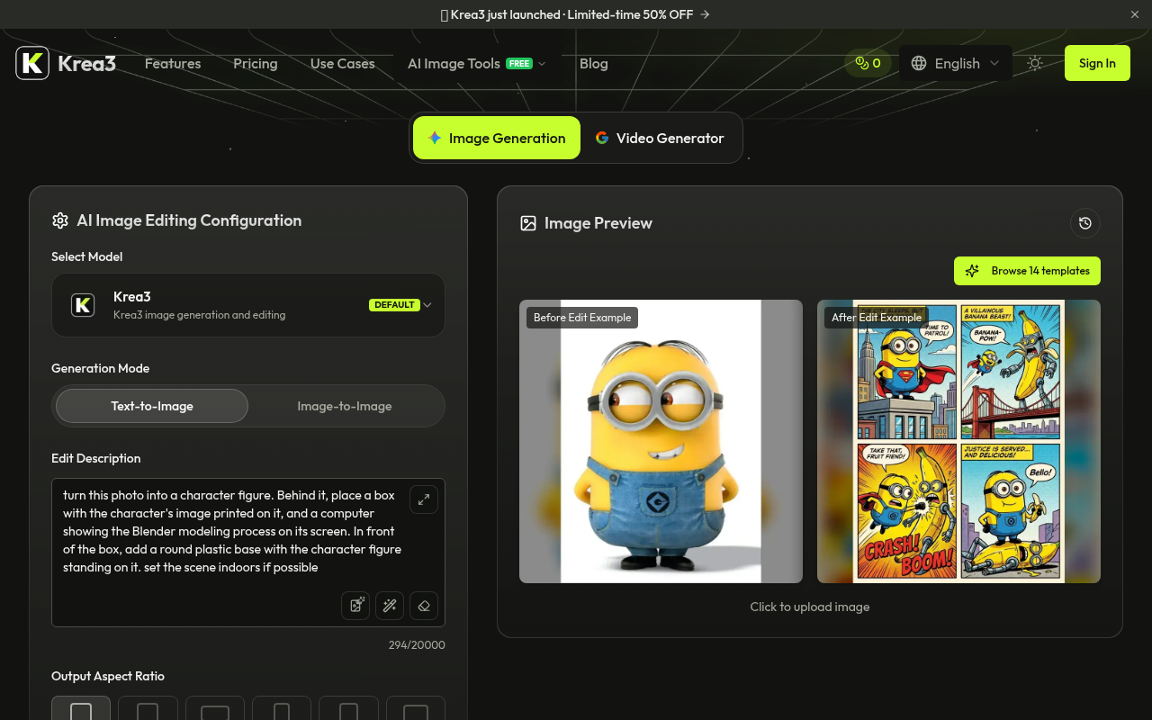Open Use Cases in the navbar
Image resolution: width=1152 pixels, height=720 pixels.
pos(343,63)
